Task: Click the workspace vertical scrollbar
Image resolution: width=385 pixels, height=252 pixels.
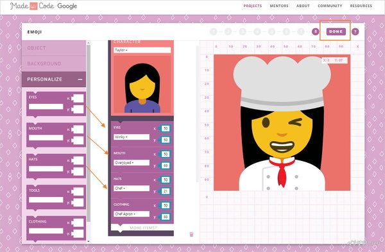Action: (x=197, y=114)
